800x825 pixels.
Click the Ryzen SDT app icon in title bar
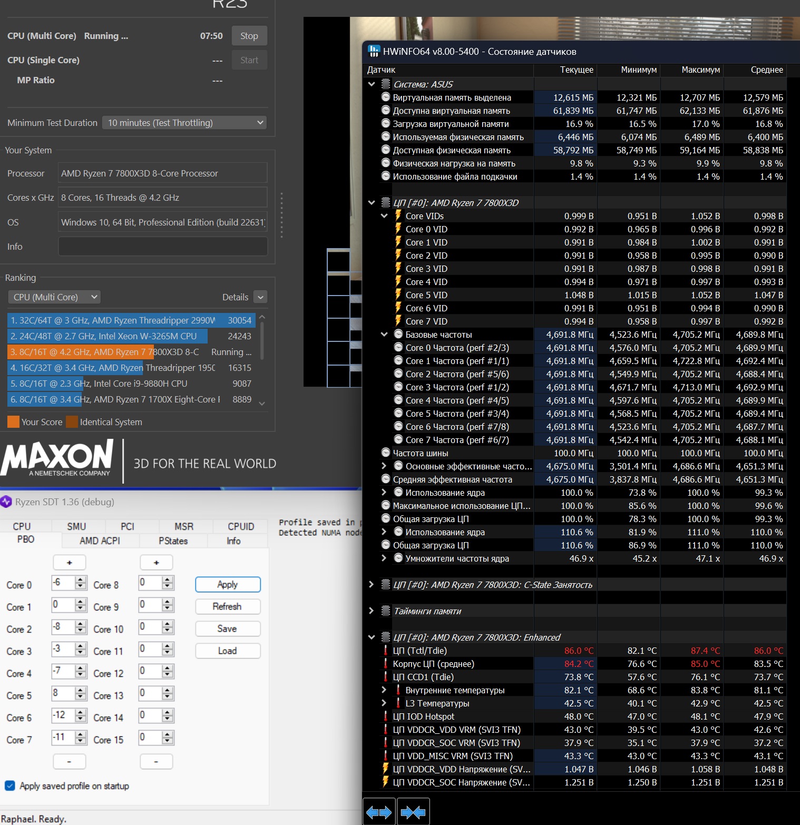[x=6, y=502]
